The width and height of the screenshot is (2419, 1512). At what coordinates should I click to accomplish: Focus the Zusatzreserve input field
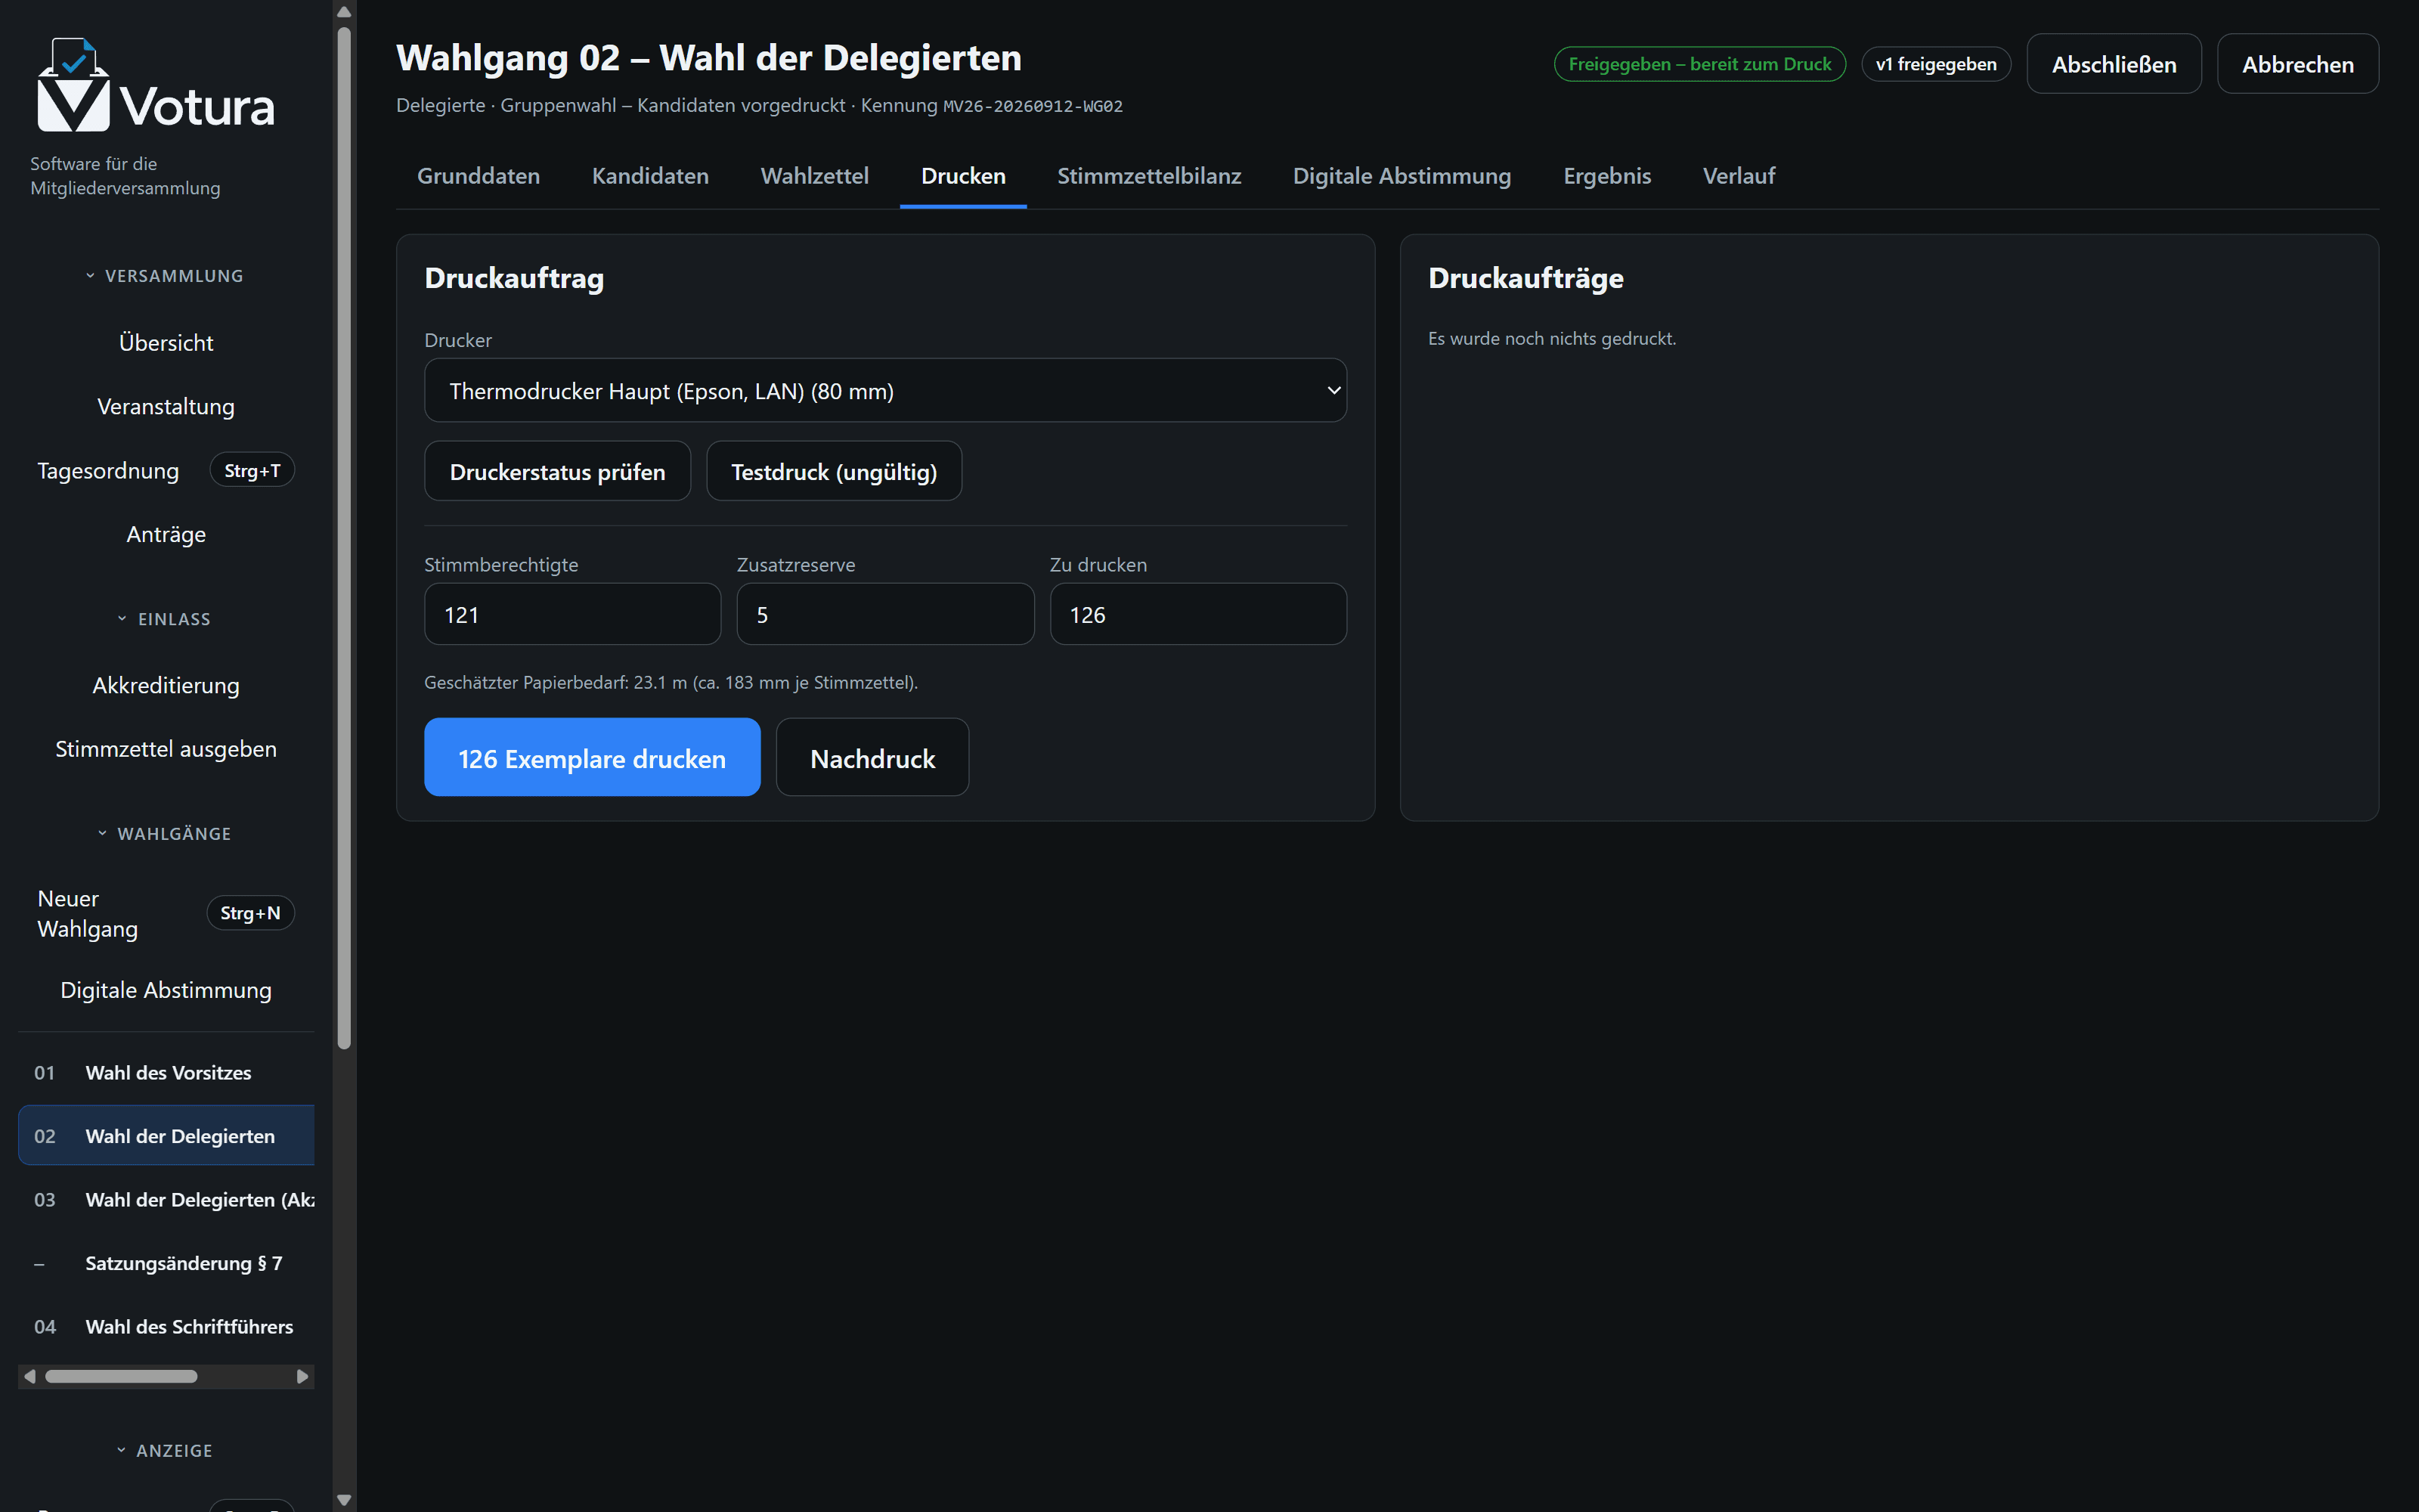(x=884, y=614)
